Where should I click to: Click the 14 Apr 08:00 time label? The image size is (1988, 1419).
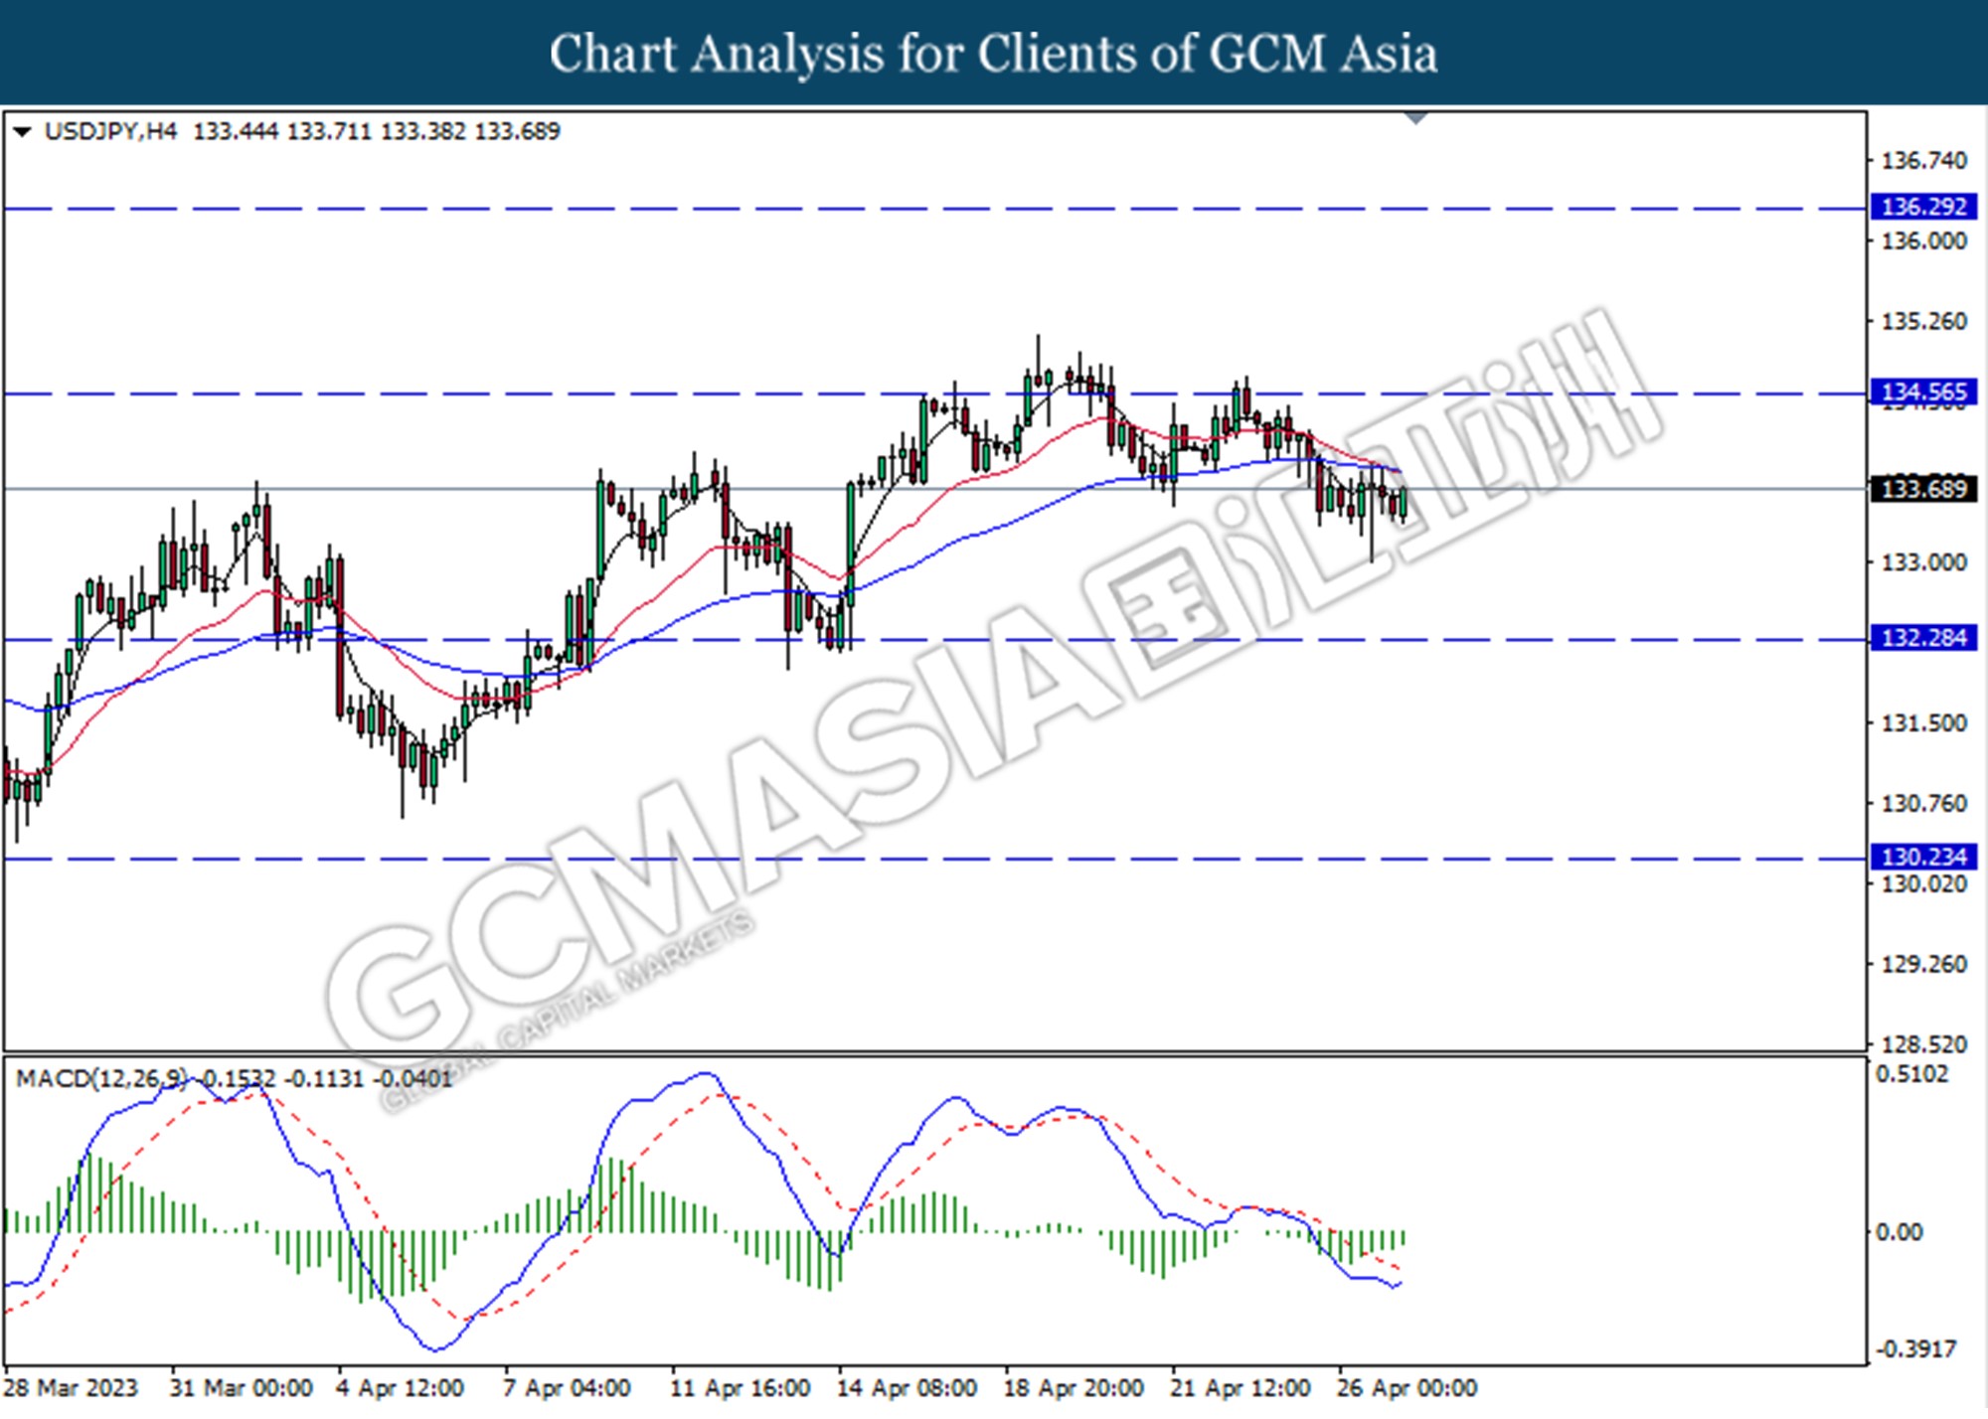click(x=907, y=1387)
